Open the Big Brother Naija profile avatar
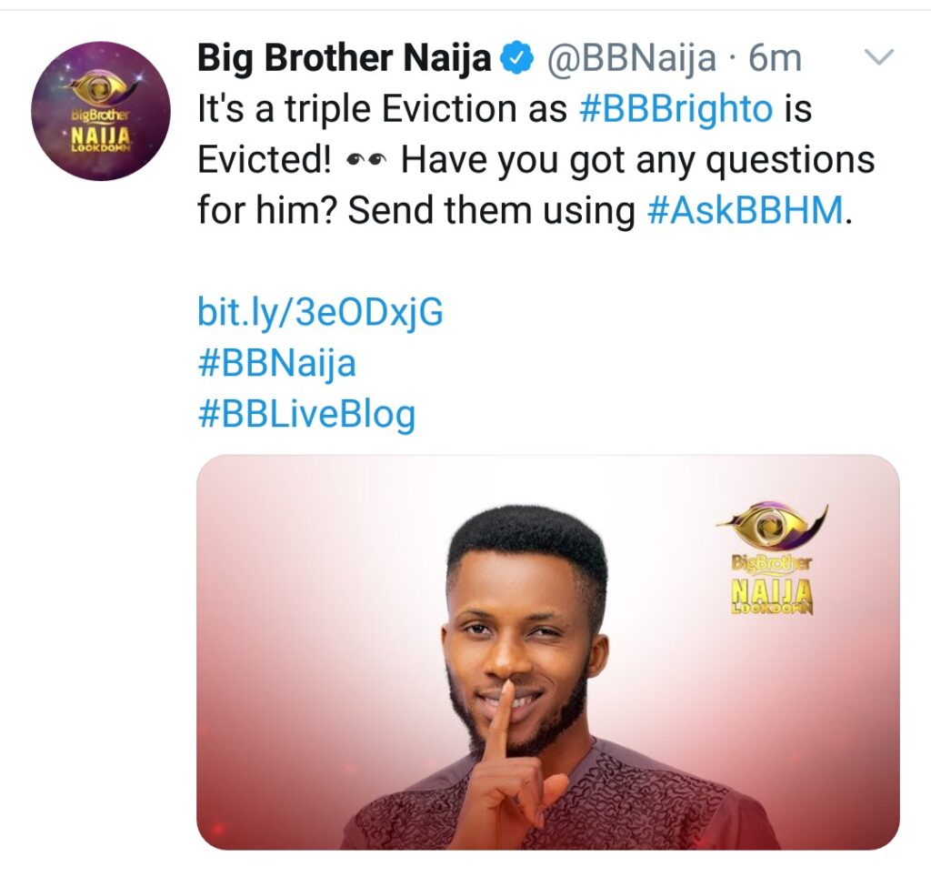931x877 pixels. [101, 111]
